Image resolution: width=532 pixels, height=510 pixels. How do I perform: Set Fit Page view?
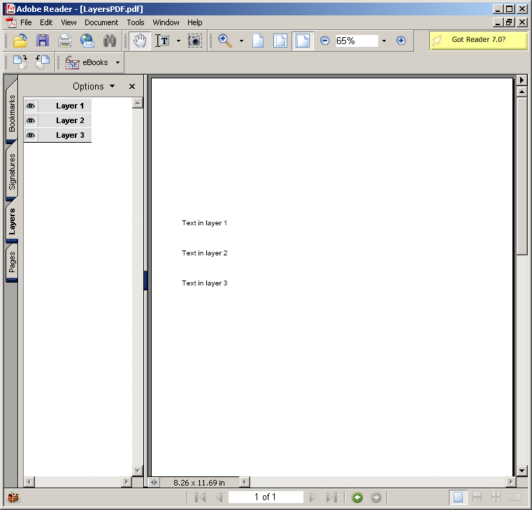click(x=280, y=41)
